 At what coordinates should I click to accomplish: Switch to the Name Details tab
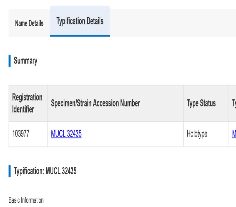point(29,23)
